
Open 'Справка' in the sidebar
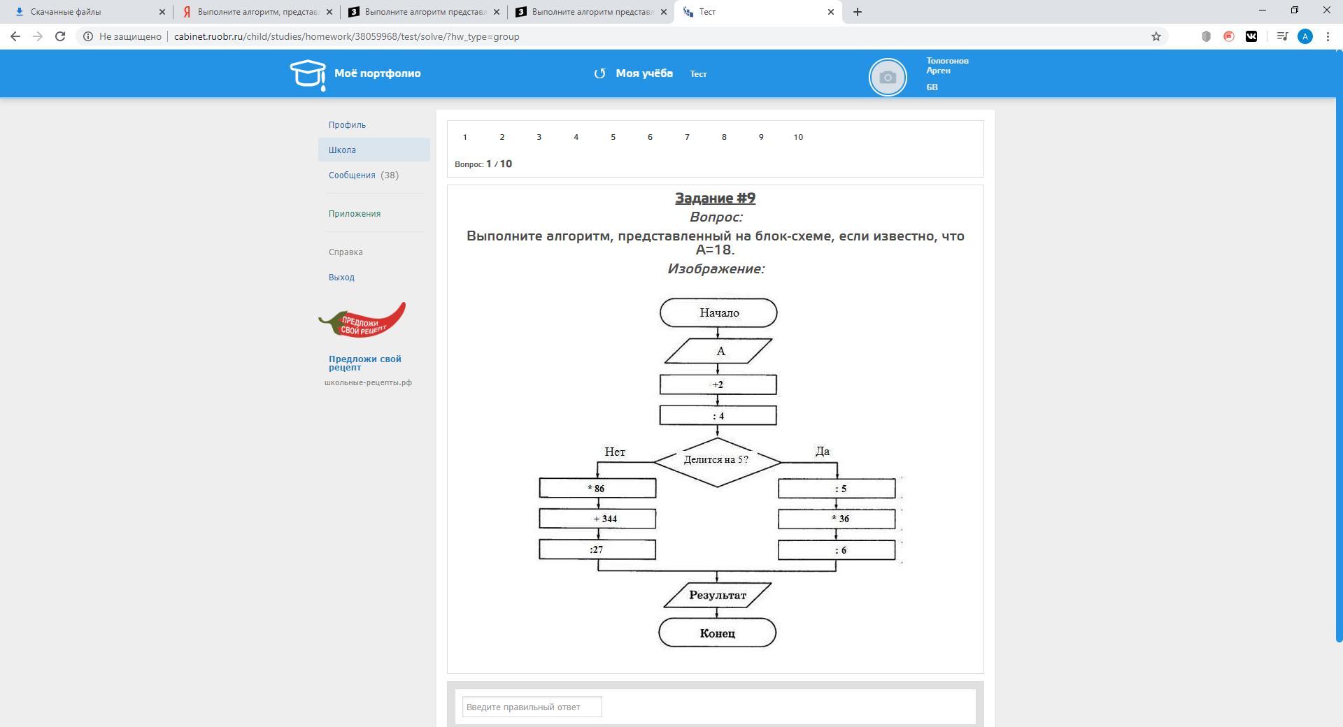click(x=346, y=252)
